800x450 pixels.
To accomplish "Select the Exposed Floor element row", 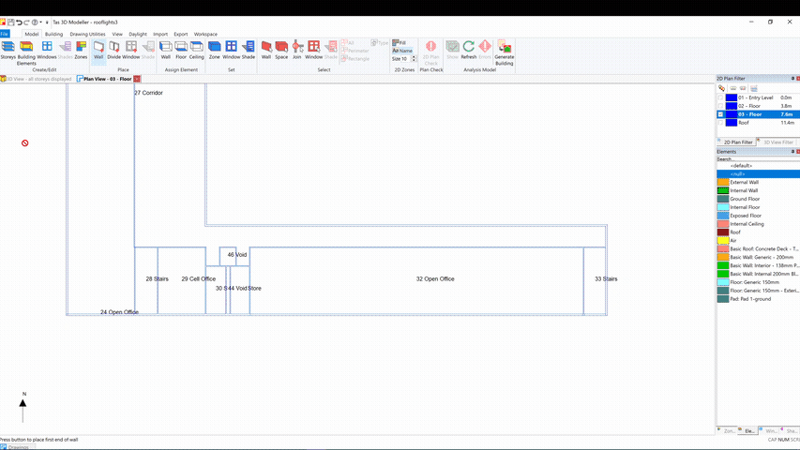I will 758,216.
